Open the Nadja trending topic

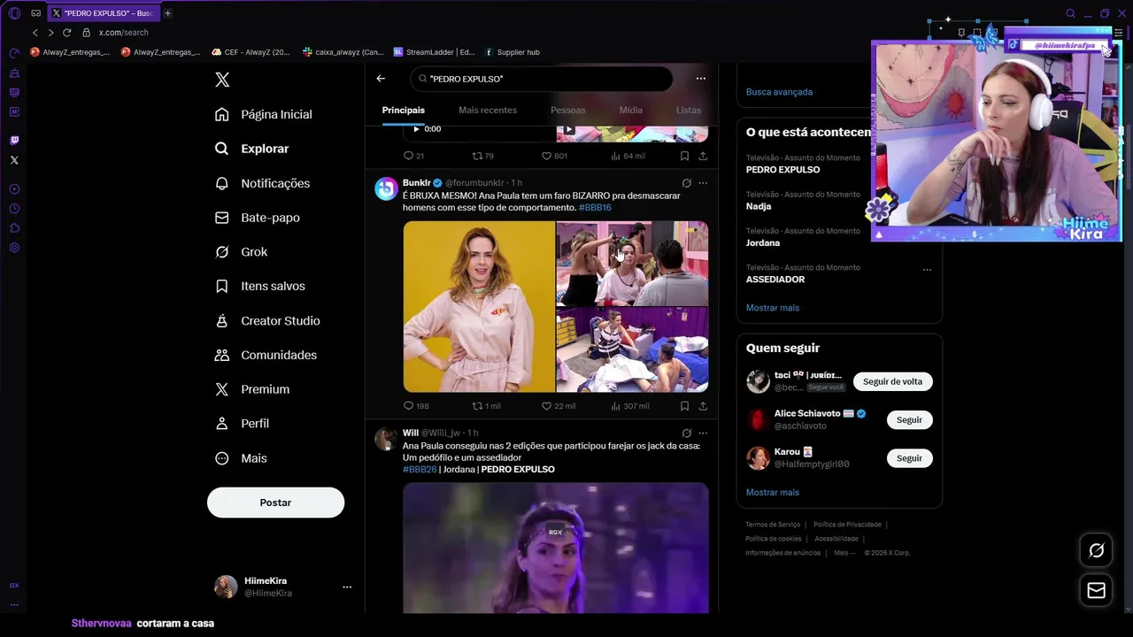pos(759,206)
